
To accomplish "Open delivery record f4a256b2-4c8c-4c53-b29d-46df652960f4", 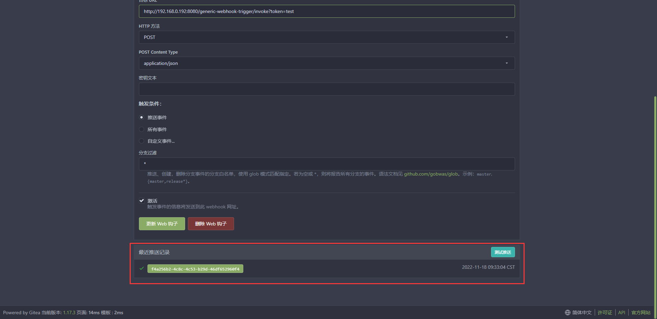I will tap(195, 269).
